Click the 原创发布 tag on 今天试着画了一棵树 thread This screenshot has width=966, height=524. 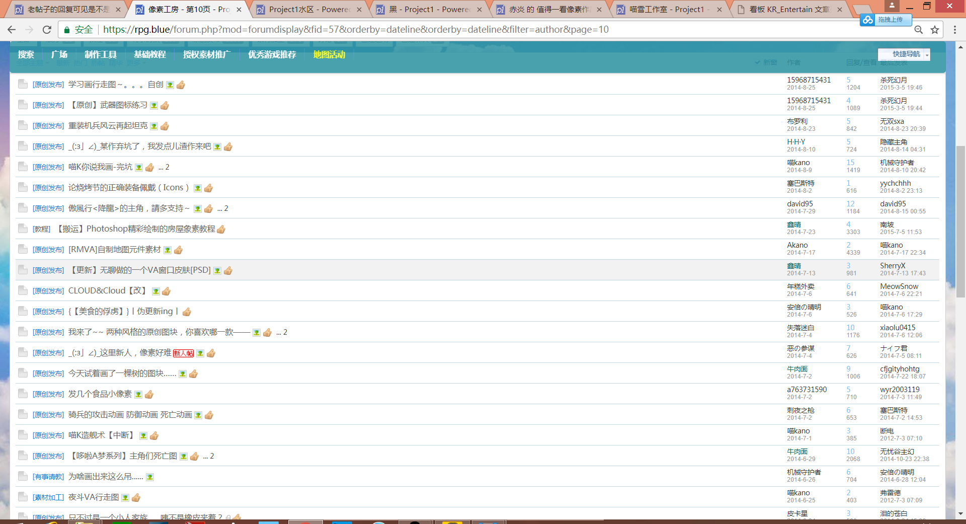48,373
